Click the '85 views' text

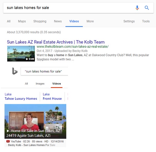[x=37, y=141]
